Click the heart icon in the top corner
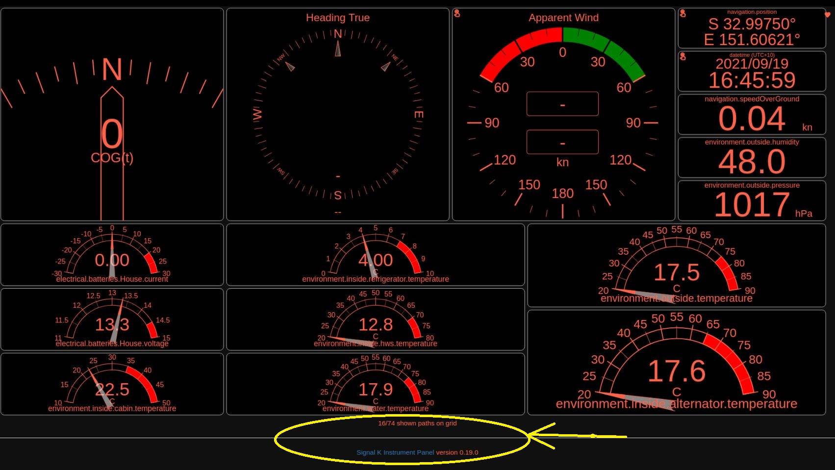The width and height of the screenshot is (835, 470). 828,15
